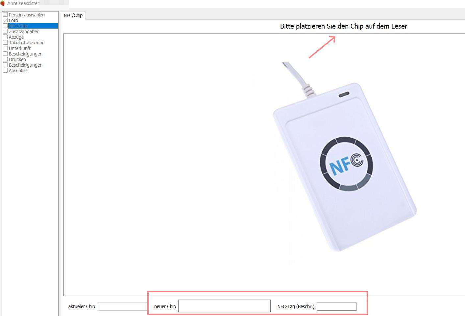Select the second Bescheinigungen entry below Drucken

pyautogui.click(x=26, y=65)
